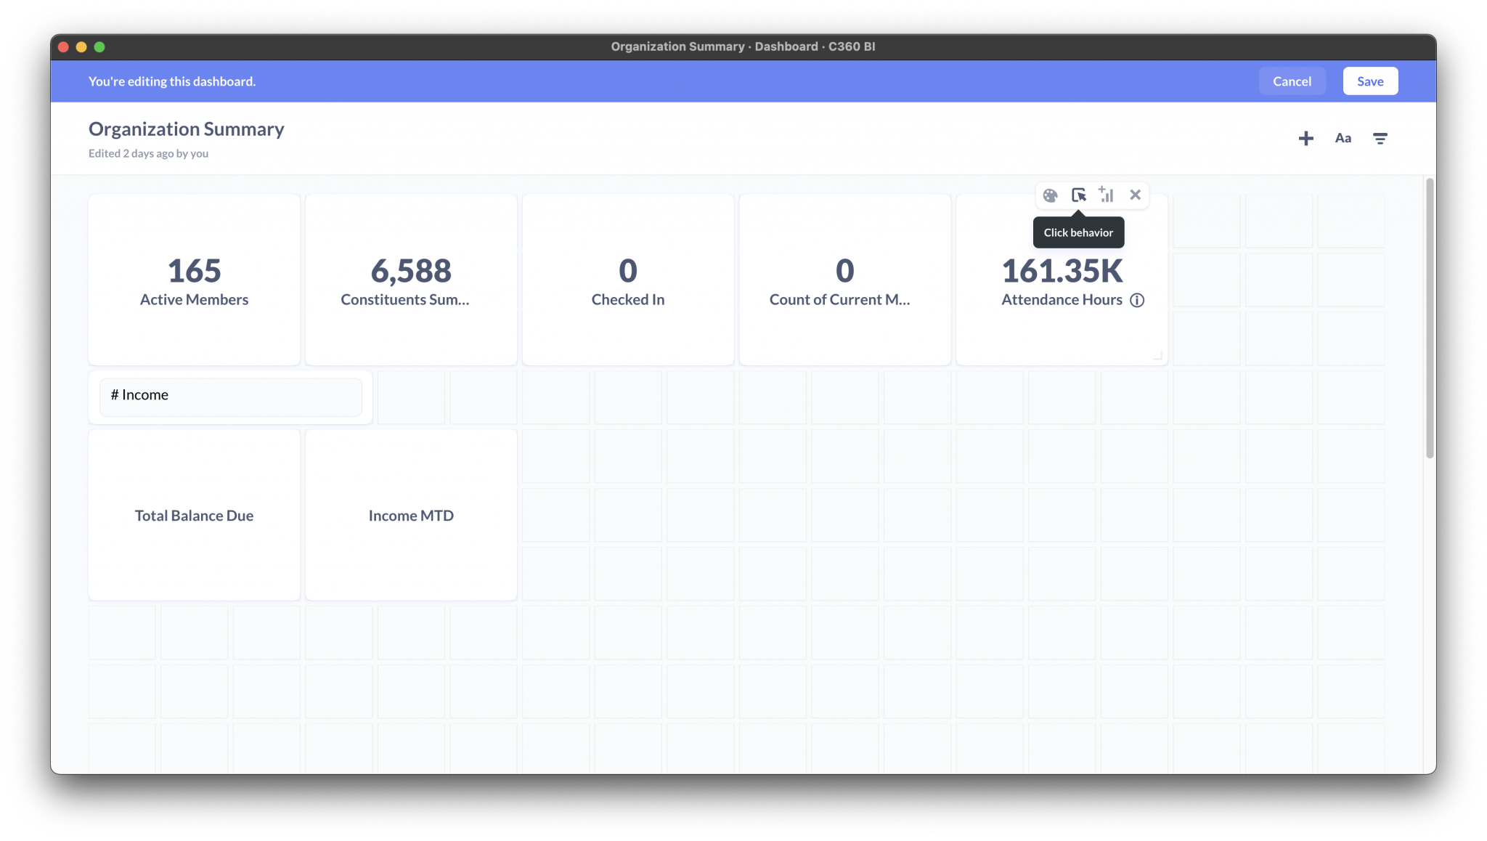The width and height of the screenshot is (1487, 841).
Task: Click the resize handle on the Attendance Hours card
Action: (1158, 355)
